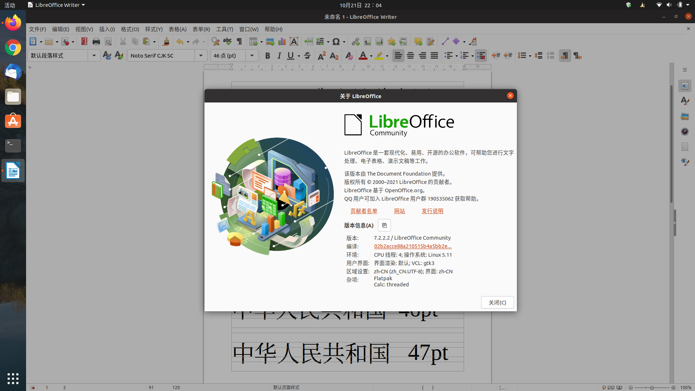Click the Find and Replace icon

[215, 42]
